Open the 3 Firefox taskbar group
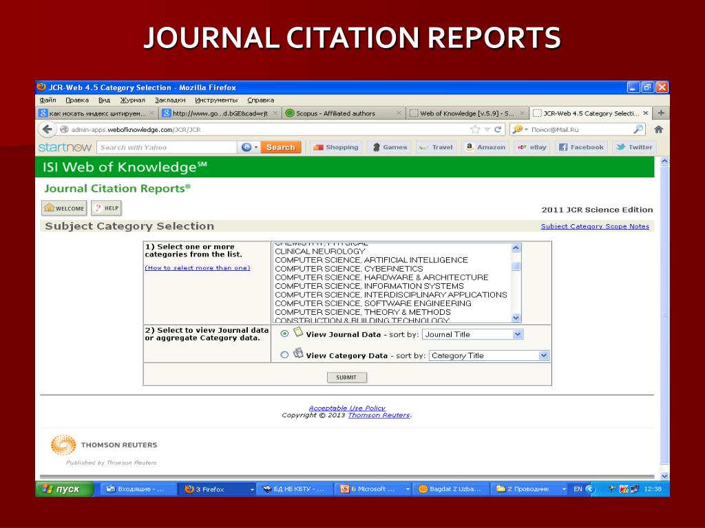705x528 pixels. [x=217, y=489]
